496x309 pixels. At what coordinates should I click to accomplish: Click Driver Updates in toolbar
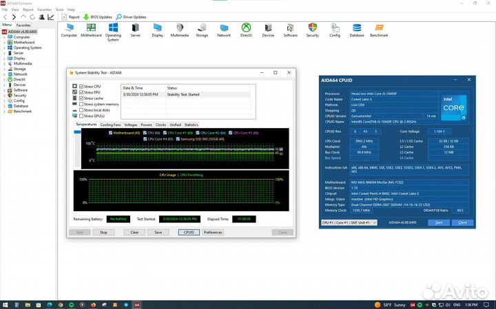pos(132,17)
